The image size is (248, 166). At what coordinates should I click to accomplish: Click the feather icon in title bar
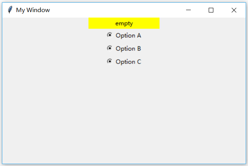pos(10,10)
